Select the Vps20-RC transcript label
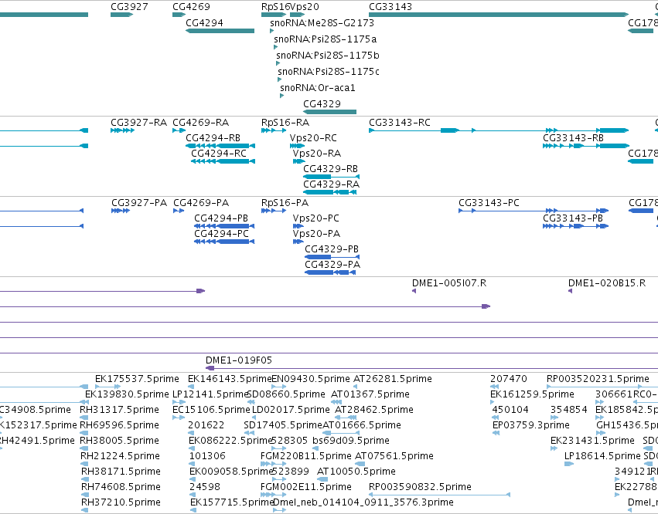The image size is (658, 514). click(313, 138)
